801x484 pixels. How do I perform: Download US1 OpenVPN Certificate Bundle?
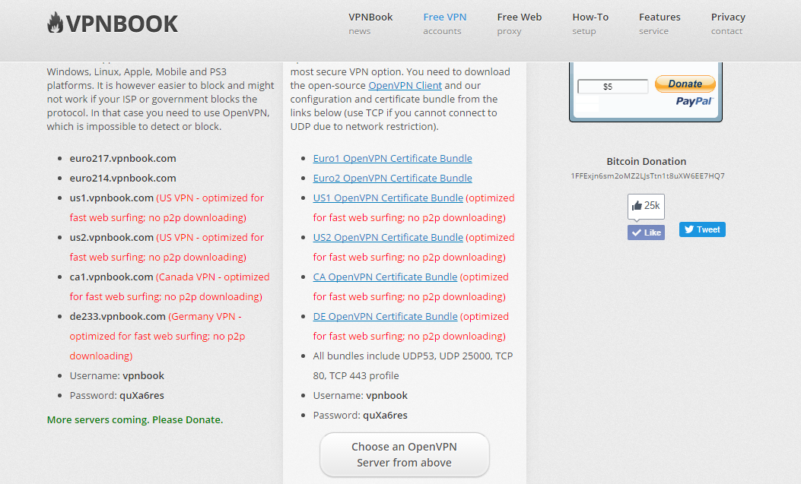point(388,198)
